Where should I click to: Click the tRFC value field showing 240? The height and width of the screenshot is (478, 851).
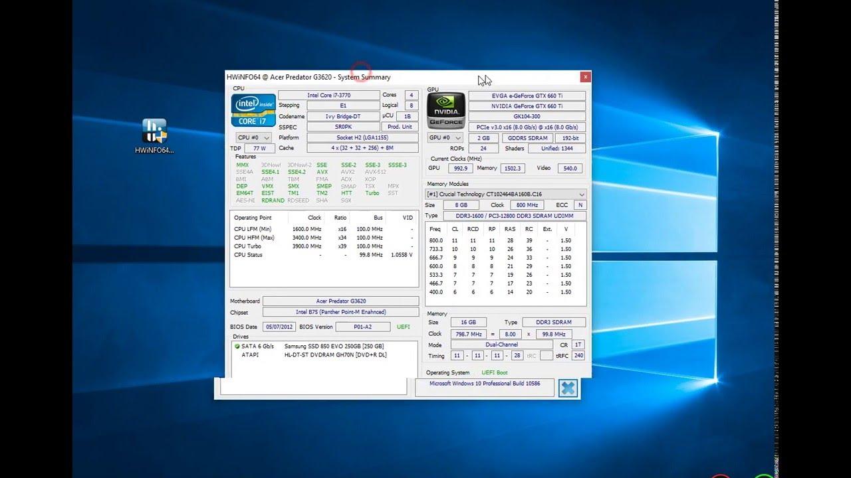coord(578,355)
